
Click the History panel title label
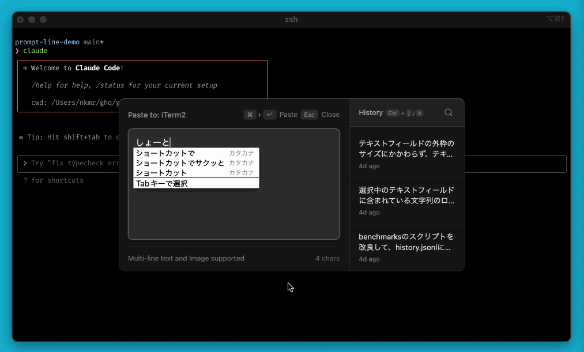point(371,112)
